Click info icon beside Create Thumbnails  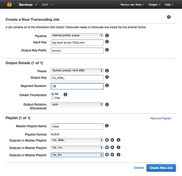click(x=65, y=94)
